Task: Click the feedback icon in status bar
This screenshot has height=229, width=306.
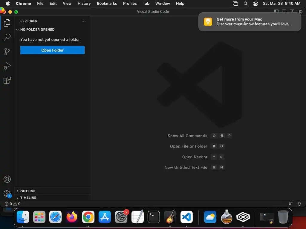Action: pos(290,204)
